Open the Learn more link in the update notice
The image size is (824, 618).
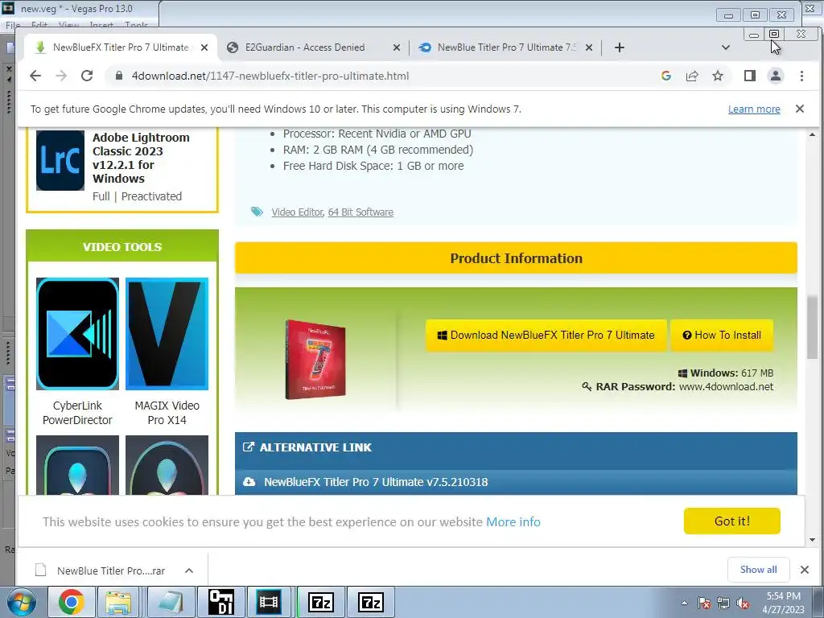753,109
